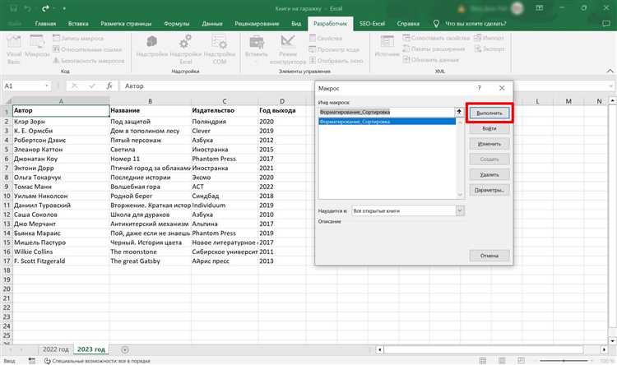Switch to Page Break preview in status bar
617x365 pixels.
click(x=521, y=361)
